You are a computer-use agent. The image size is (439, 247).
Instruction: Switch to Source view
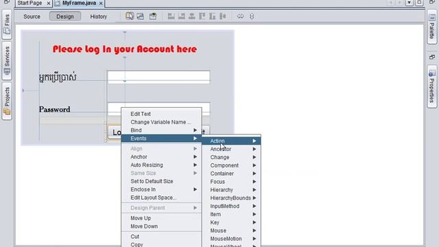pos(32,16)
